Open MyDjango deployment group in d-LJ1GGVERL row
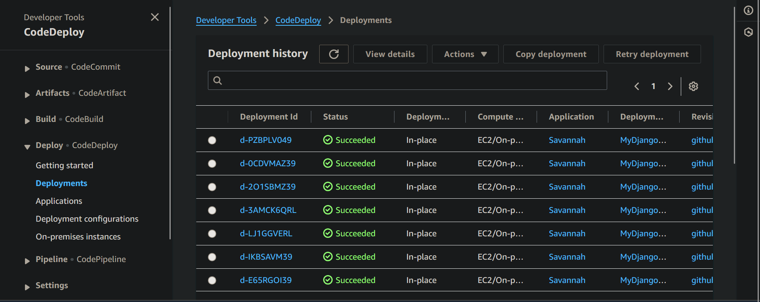Image resolution: width=760 pixels, height=302 pixels. [x=643, y=234]
